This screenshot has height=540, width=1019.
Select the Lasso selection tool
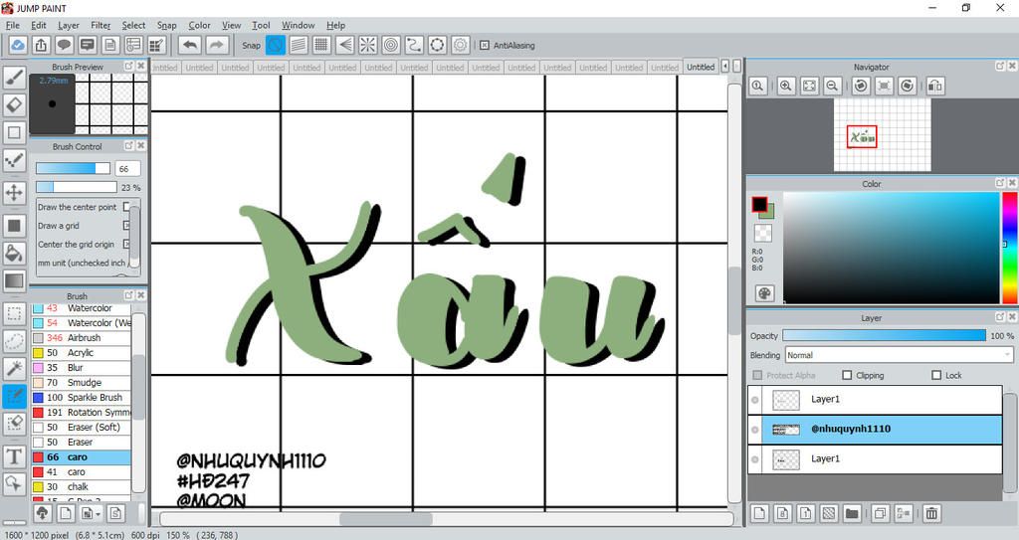(x=14, y=340)
